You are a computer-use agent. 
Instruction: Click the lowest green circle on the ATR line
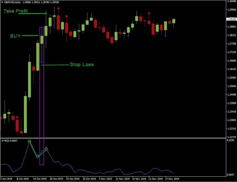coord(38,156)
